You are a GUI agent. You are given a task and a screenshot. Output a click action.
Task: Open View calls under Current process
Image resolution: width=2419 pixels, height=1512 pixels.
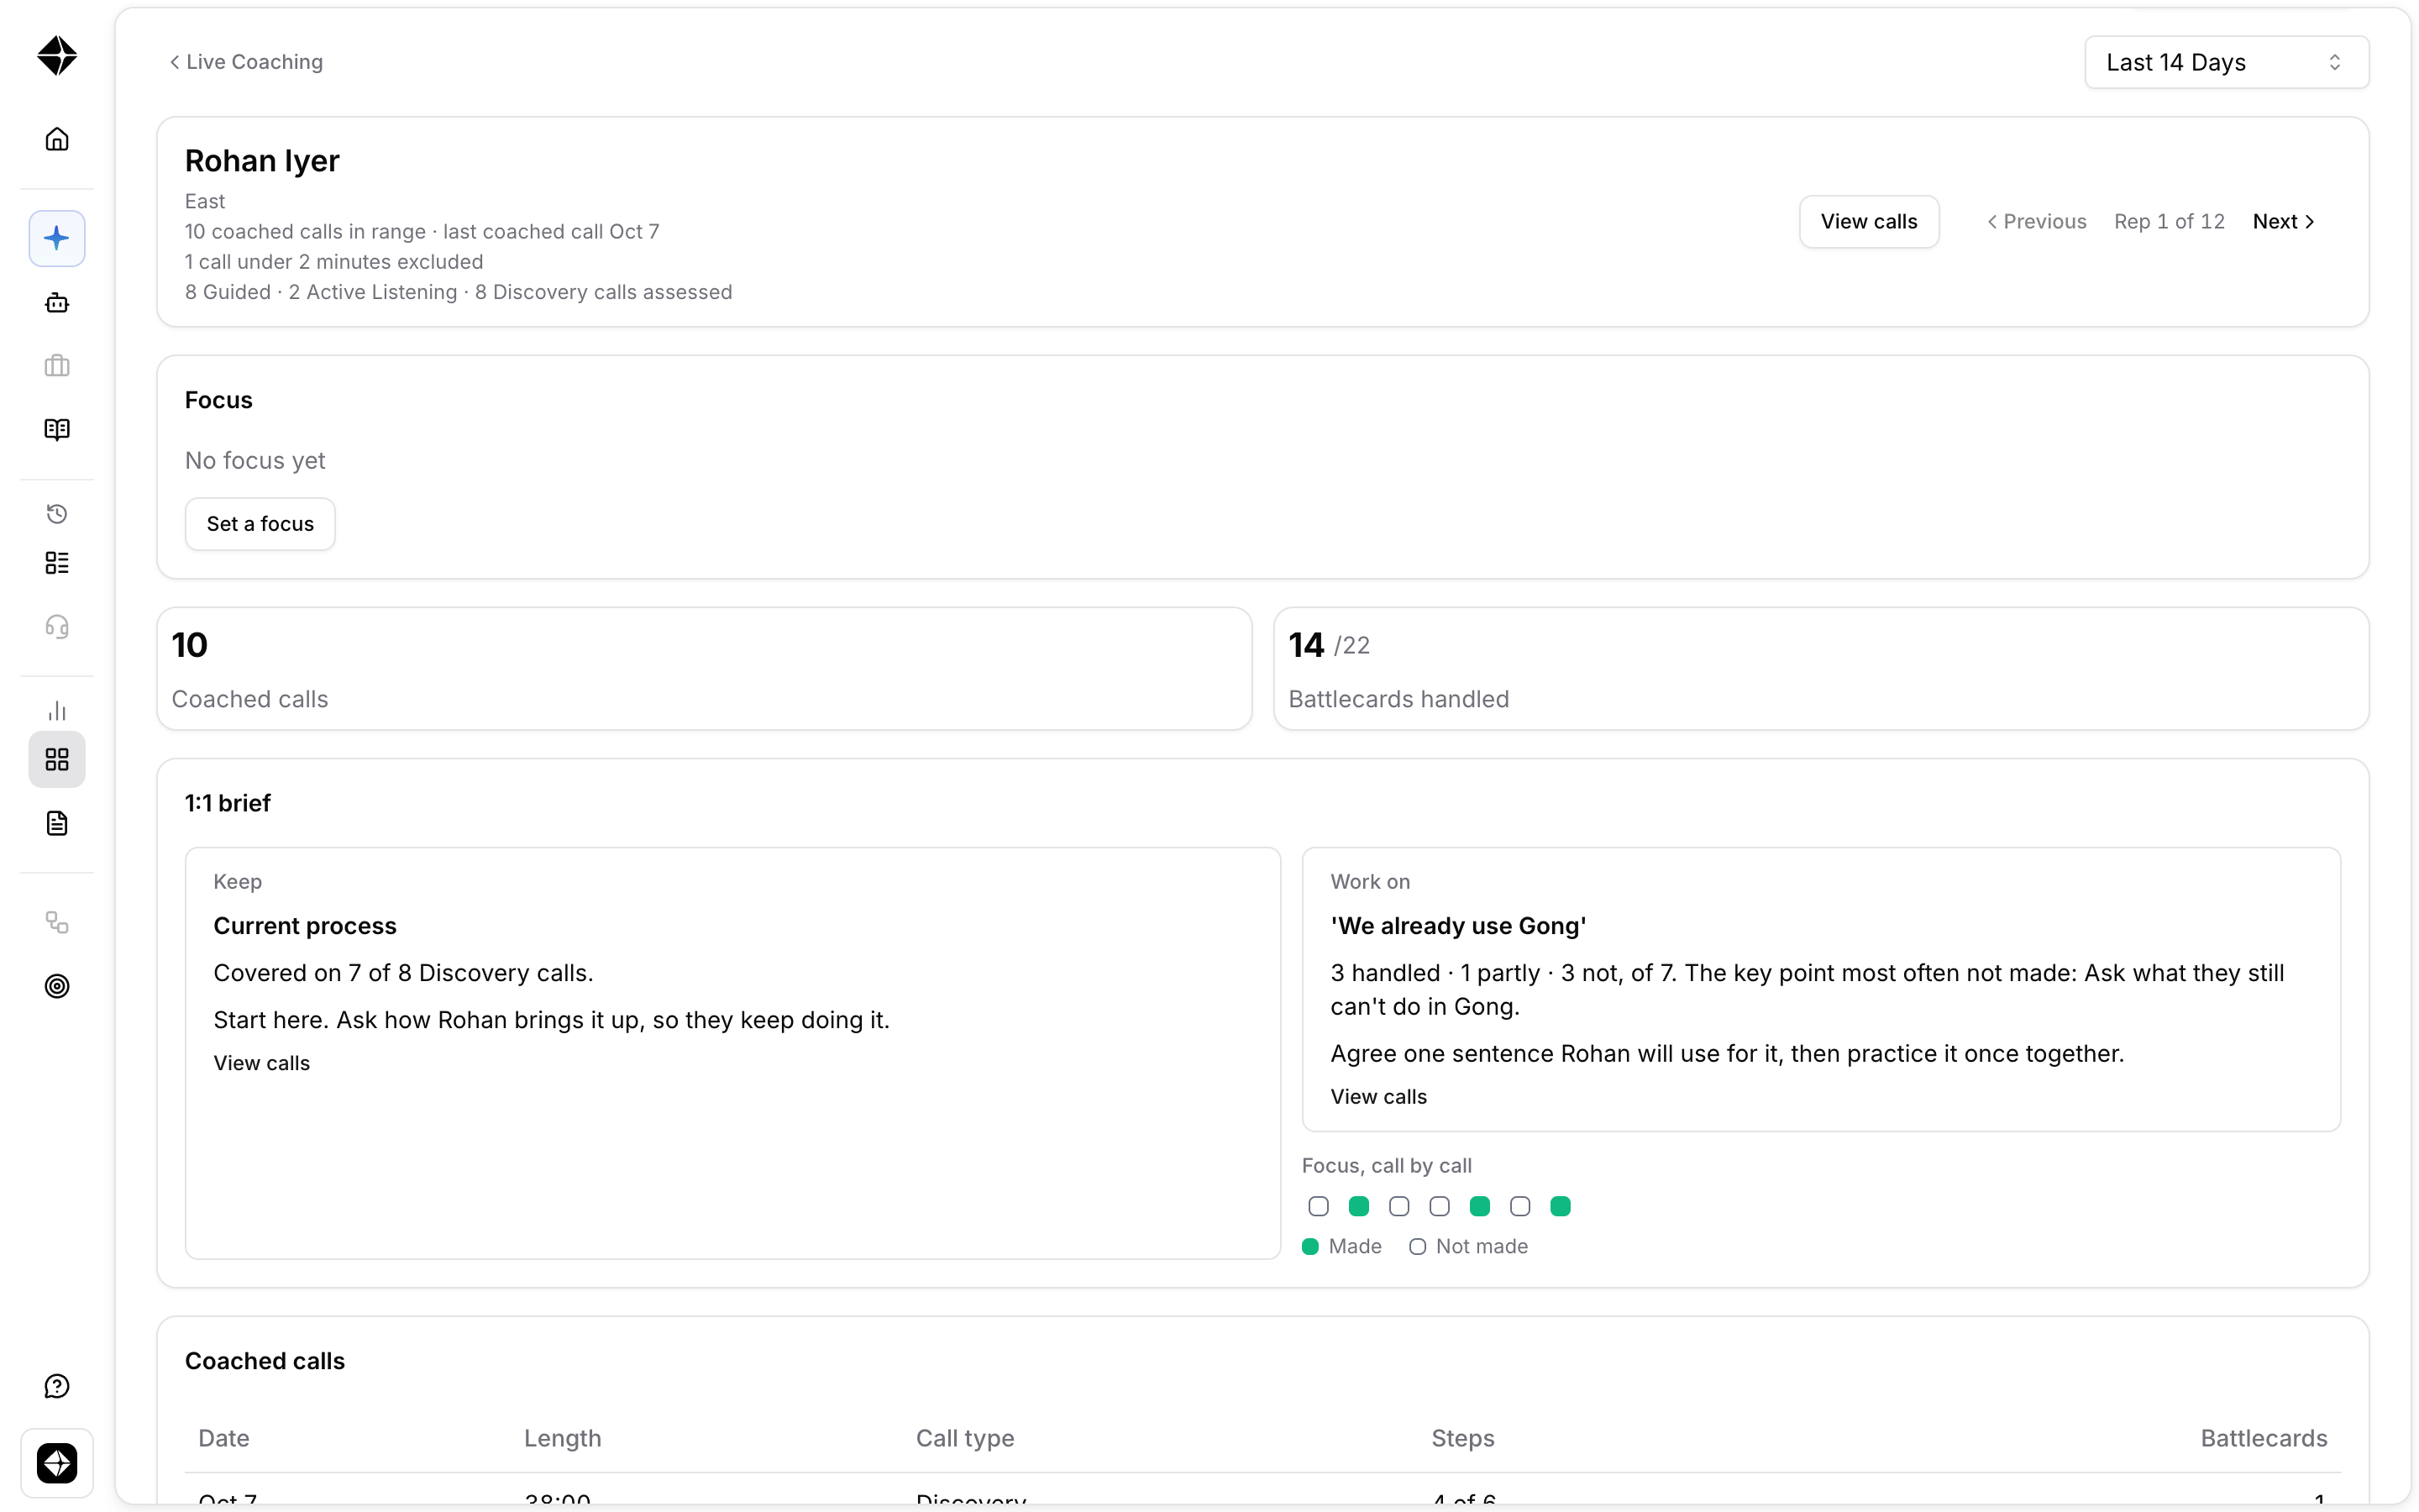tap(262, 1063)
